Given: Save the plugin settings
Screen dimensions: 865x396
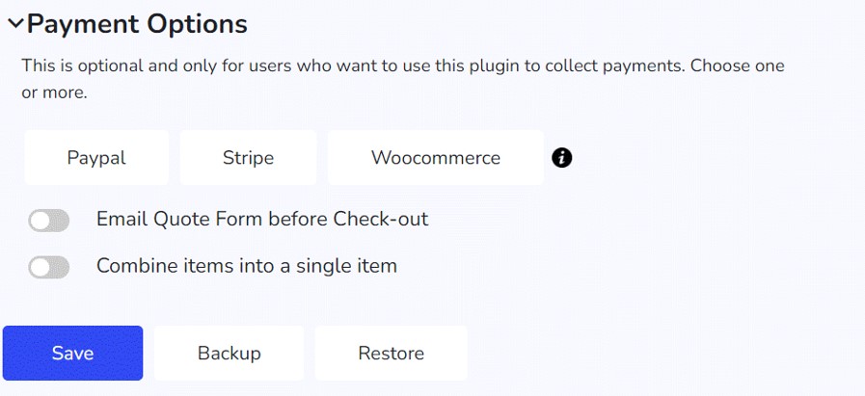Looking at the screenshot, I should click(x=73, y=353).
